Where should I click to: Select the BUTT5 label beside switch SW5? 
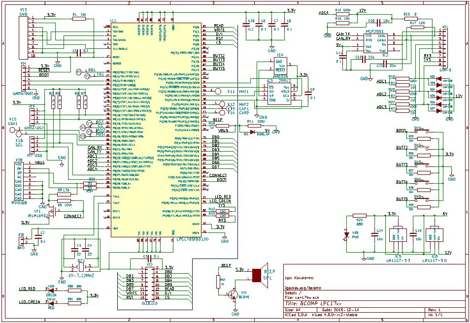tap(402, 199)
